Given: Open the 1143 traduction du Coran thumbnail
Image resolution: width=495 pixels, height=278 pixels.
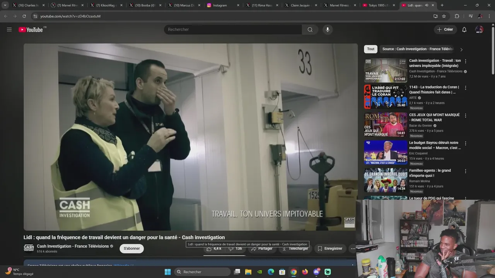Looking at the screenshot, I should coord(386,97).
